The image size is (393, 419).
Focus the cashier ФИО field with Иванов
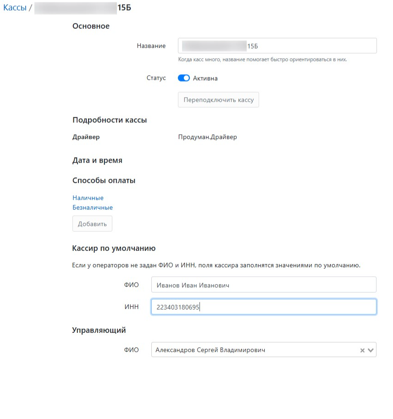[264, 285]
